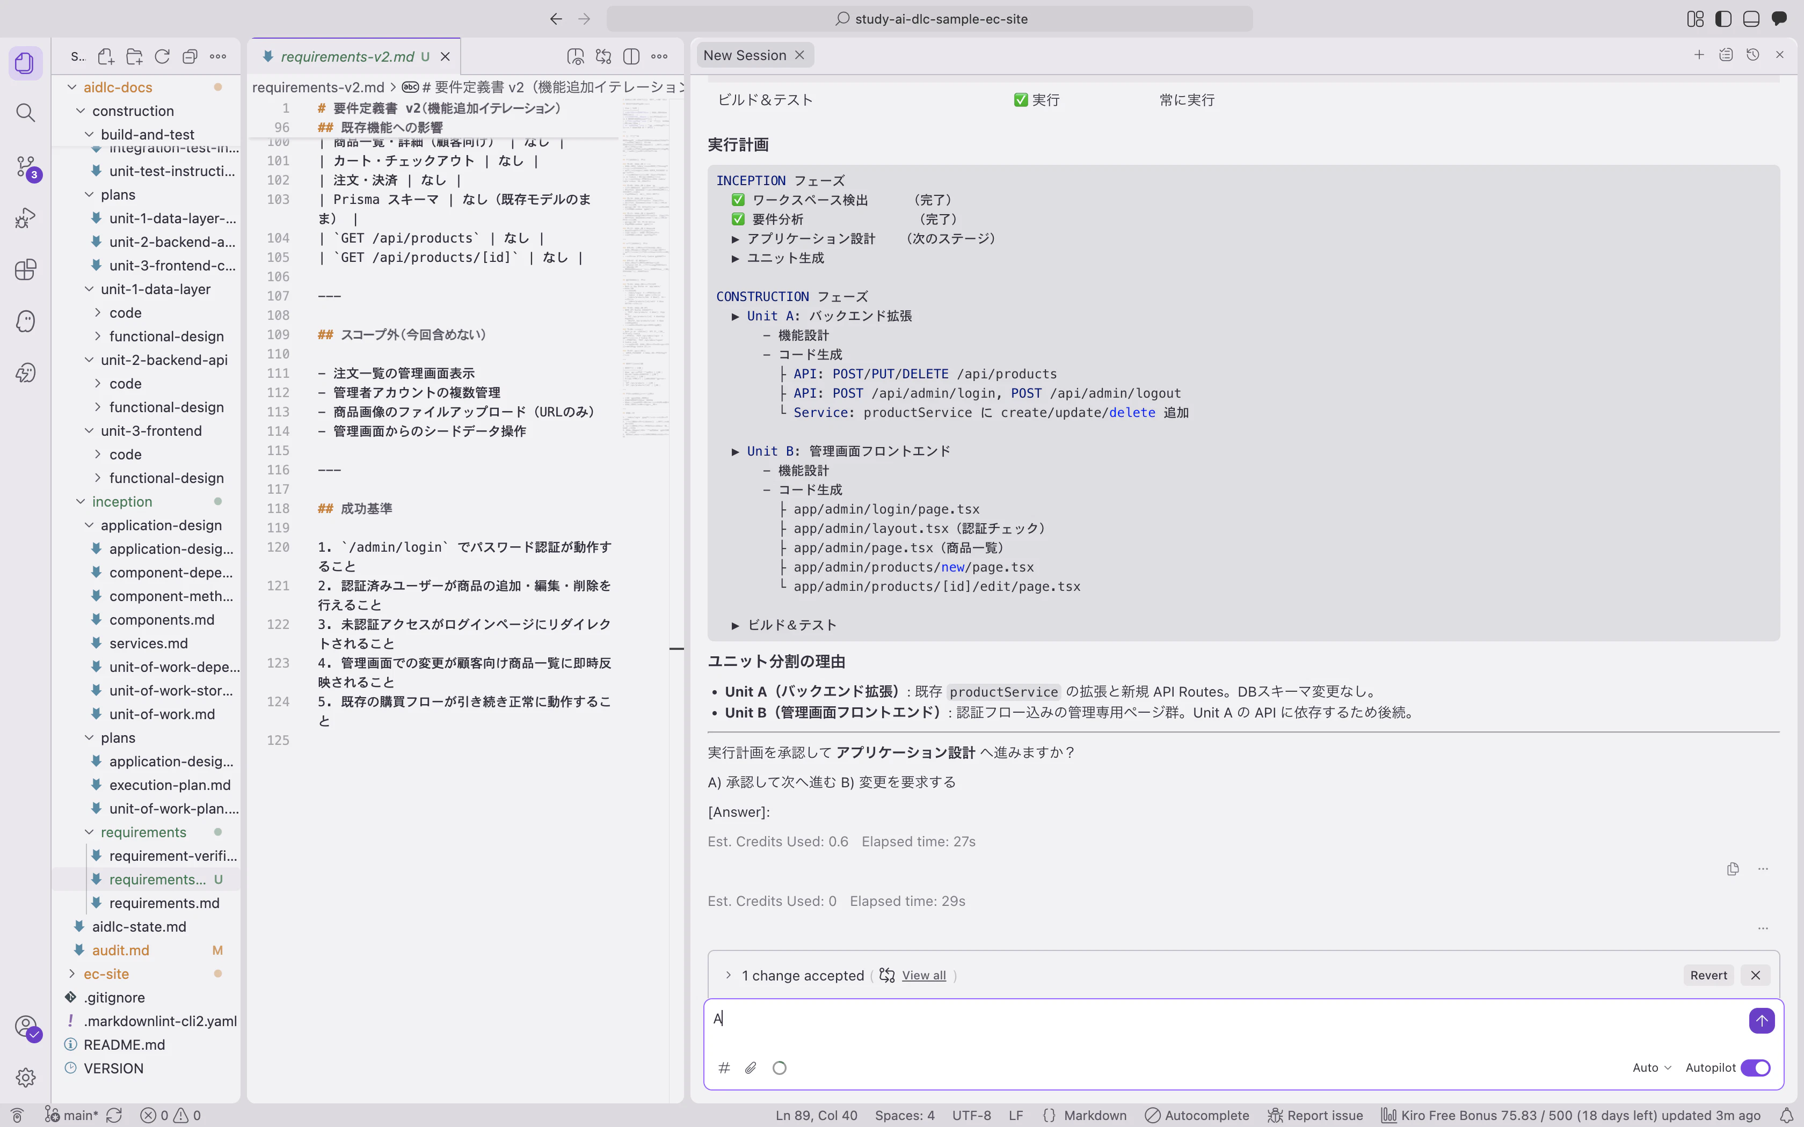Send the chat message arrow button
The height and width of the screenshot is (1127, 1804).
click(1762, 1020)
